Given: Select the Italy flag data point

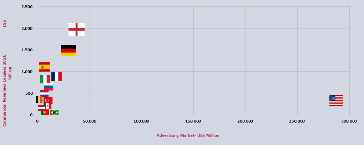Looking at the screenshot, I should [45, 79].
